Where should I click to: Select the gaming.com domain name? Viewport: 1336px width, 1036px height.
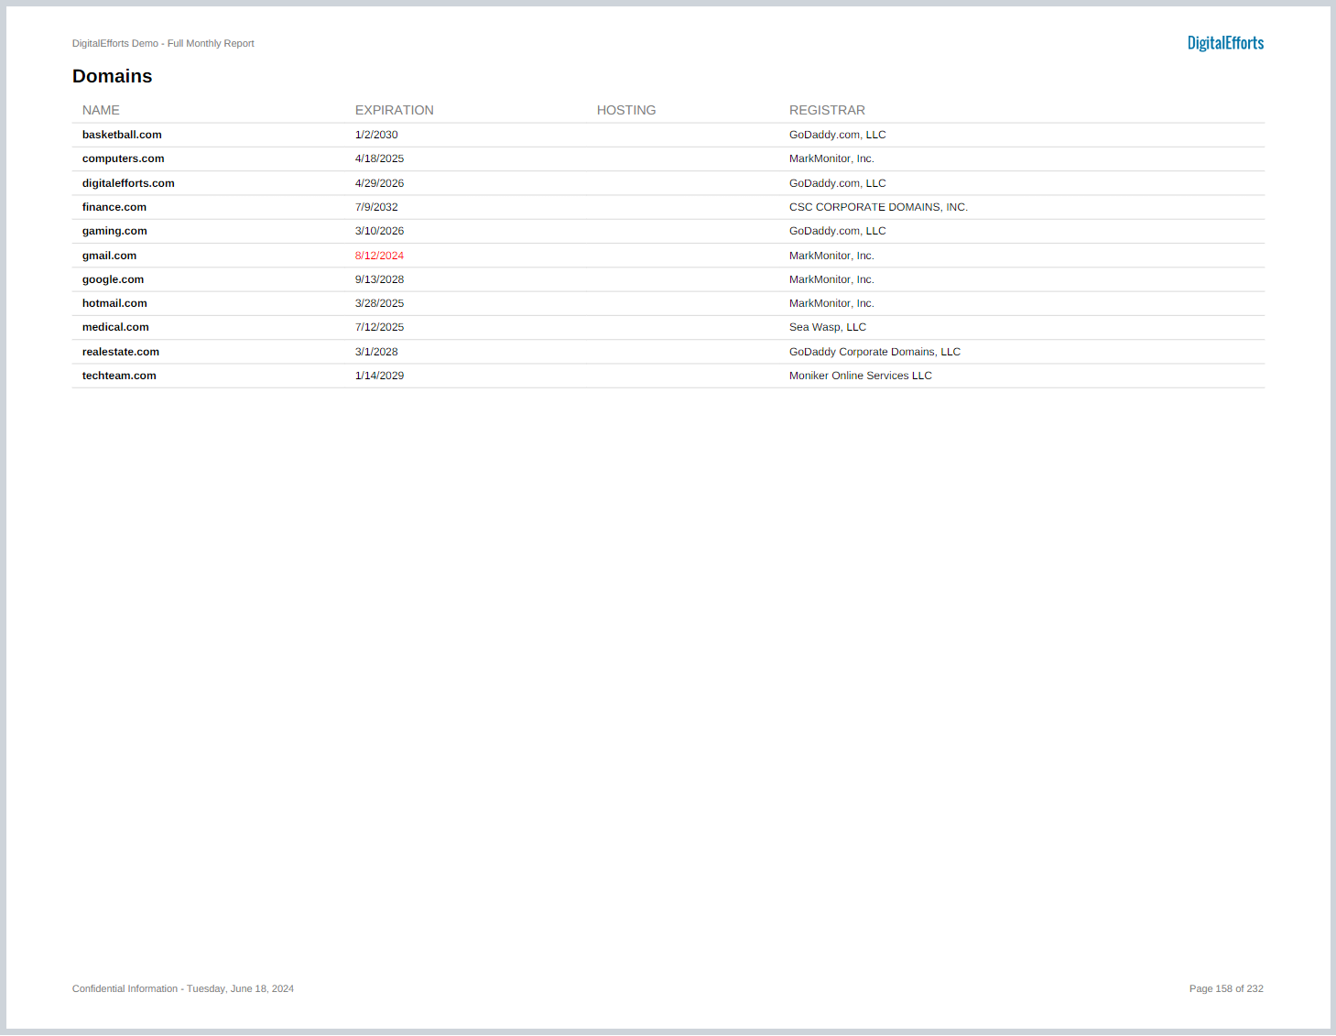[x=114, y=231]
